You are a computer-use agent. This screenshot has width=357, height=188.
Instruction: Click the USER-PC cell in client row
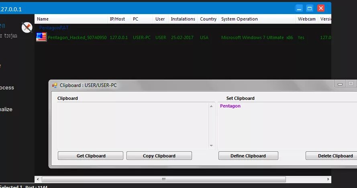(x=142, y=37)
